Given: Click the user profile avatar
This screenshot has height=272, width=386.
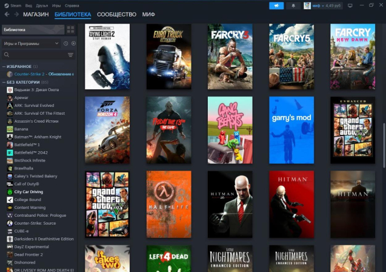Looking at the screenshot, I should click(x=307, y=5).
